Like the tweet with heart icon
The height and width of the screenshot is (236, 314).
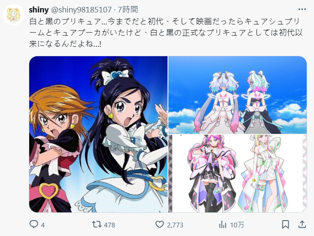point(159,224)
